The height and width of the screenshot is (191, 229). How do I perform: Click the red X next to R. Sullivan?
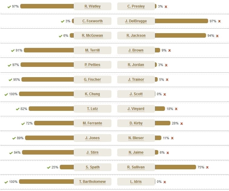(x=207, y=167)
